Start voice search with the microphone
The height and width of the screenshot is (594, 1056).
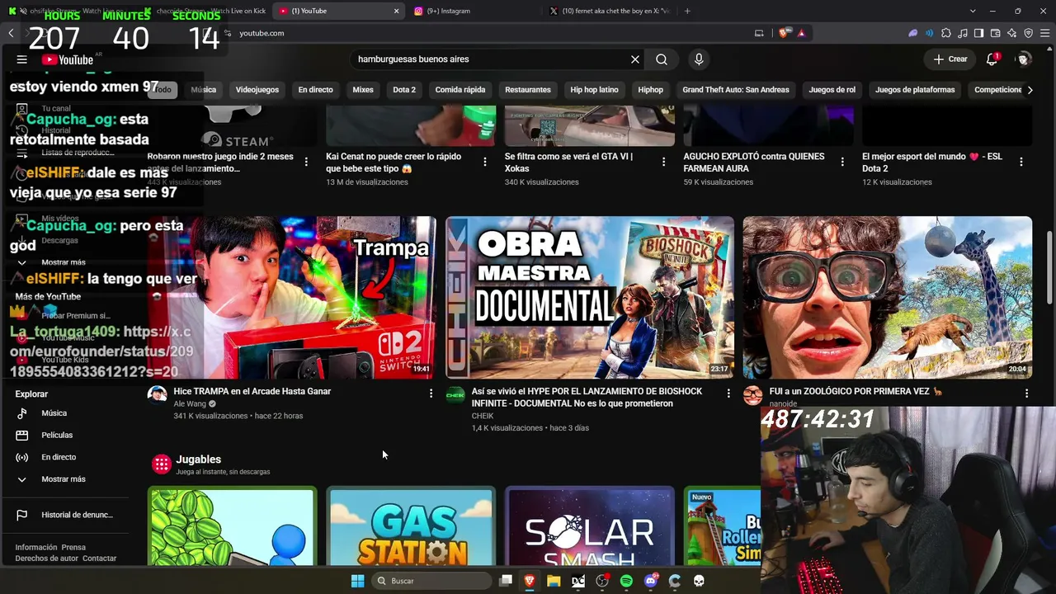pos(699,59)
